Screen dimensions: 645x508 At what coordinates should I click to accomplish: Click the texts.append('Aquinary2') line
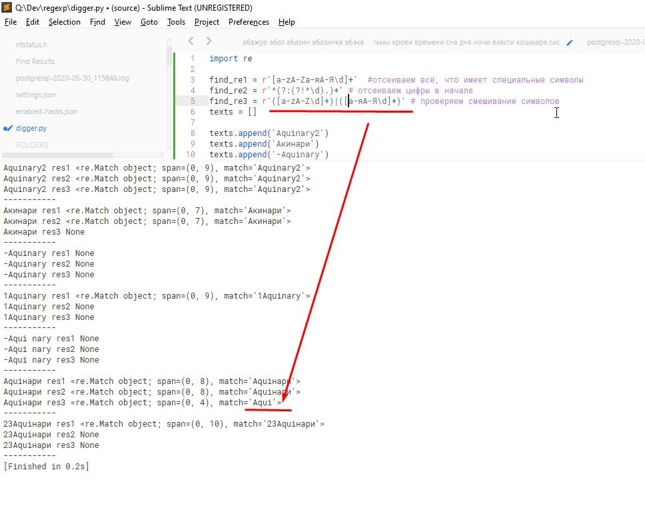(269, 133)
